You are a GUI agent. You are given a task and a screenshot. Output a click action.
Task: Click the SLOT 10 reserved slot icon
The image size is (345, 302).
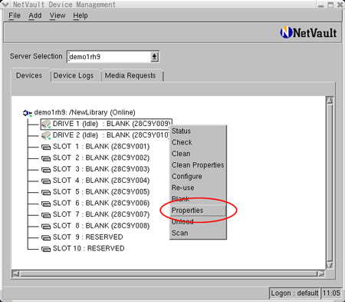[46, 249]
